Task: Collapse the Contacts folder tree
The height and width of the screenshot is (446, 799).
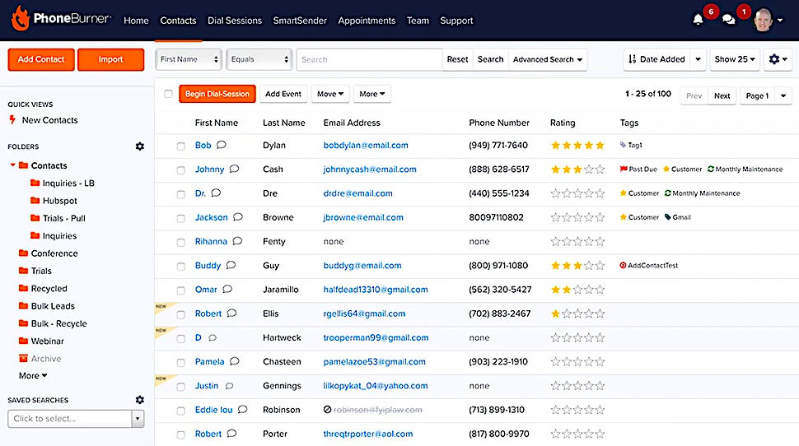Action: coord(12,165)
